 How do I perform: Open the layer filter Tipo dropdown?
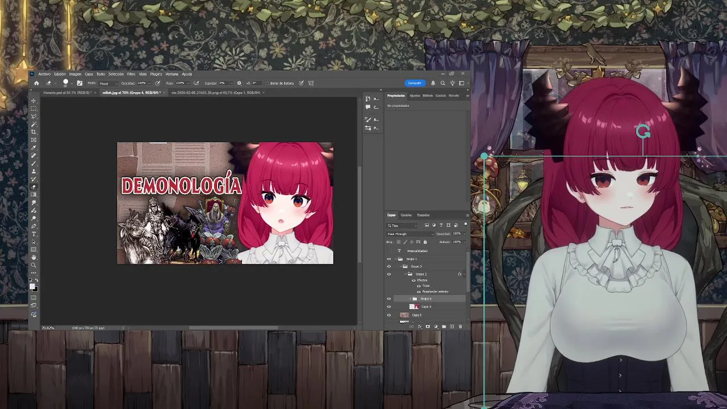pos(402,226)
